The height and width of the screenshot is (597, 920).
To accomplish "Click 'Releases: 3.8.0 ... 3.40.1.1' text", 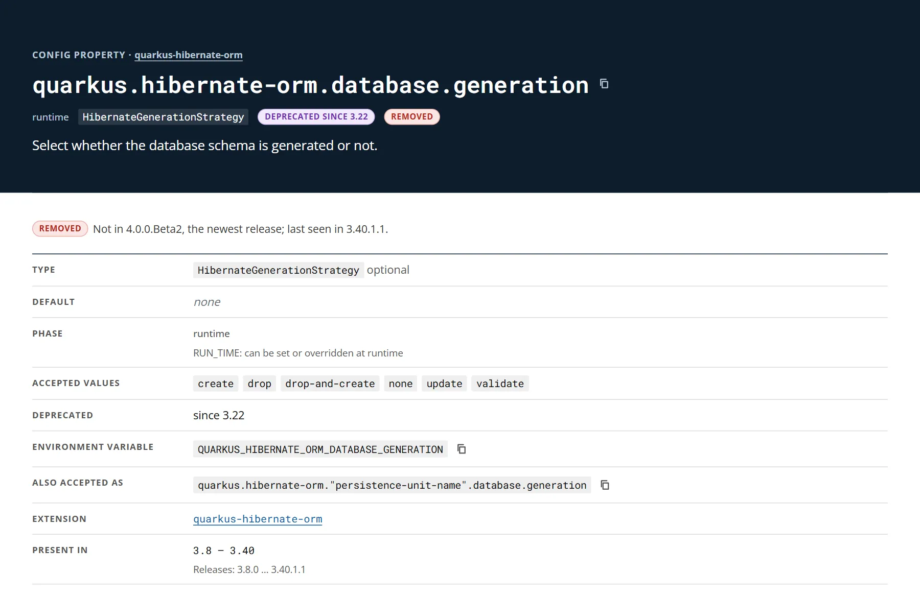I will click(x=249, y=569).
